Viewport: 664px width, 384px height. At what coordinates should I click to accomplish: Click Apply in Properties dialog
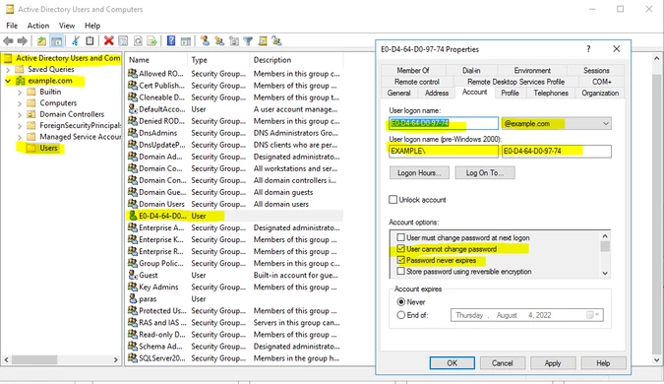pyautogui.click(x=553, y=363)
